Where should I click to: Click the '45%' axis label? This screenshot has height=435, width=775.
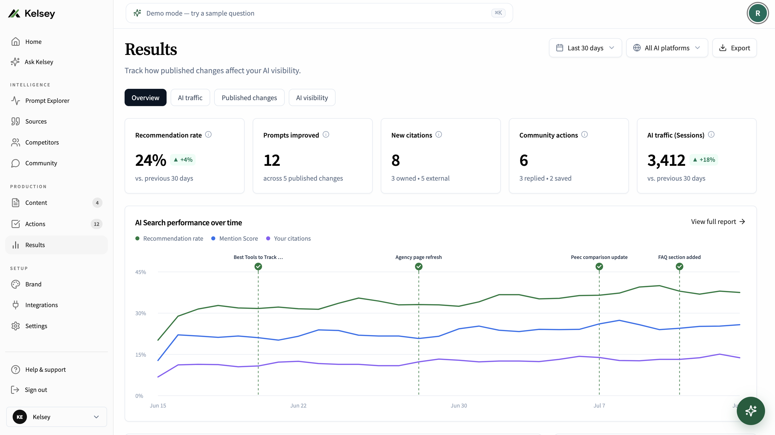pos(140,272)
